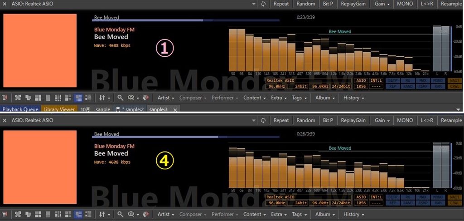Select the small-tiles grid view icon in the 0:23 player
Image resolution: width=464 pixels, height=221 pixels.
click(58, 98)
